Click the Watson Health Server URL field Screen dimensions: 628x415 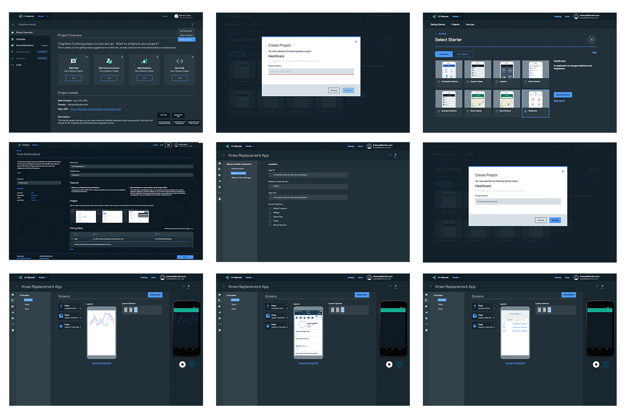point(308,186)
